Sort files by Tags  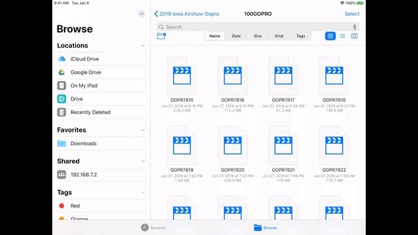click(300, 36)
